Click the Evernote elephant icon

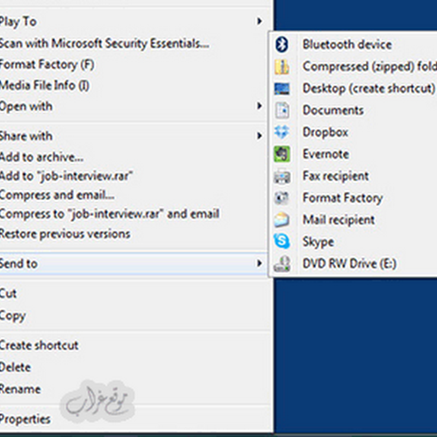282,154
